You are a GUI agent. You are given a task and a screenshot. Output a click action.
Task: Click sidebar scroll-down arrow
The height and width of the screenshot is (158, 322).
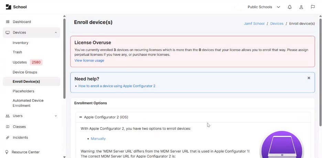(x=64, y=157)
